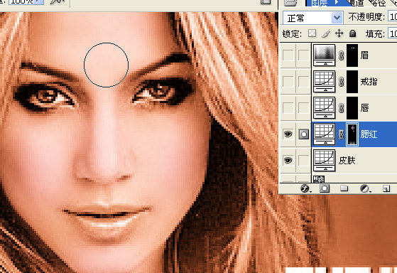Add a layer mask from panel footer
Image resolution: width=397 pixels, height=273 pixels.
coord(325,188)
